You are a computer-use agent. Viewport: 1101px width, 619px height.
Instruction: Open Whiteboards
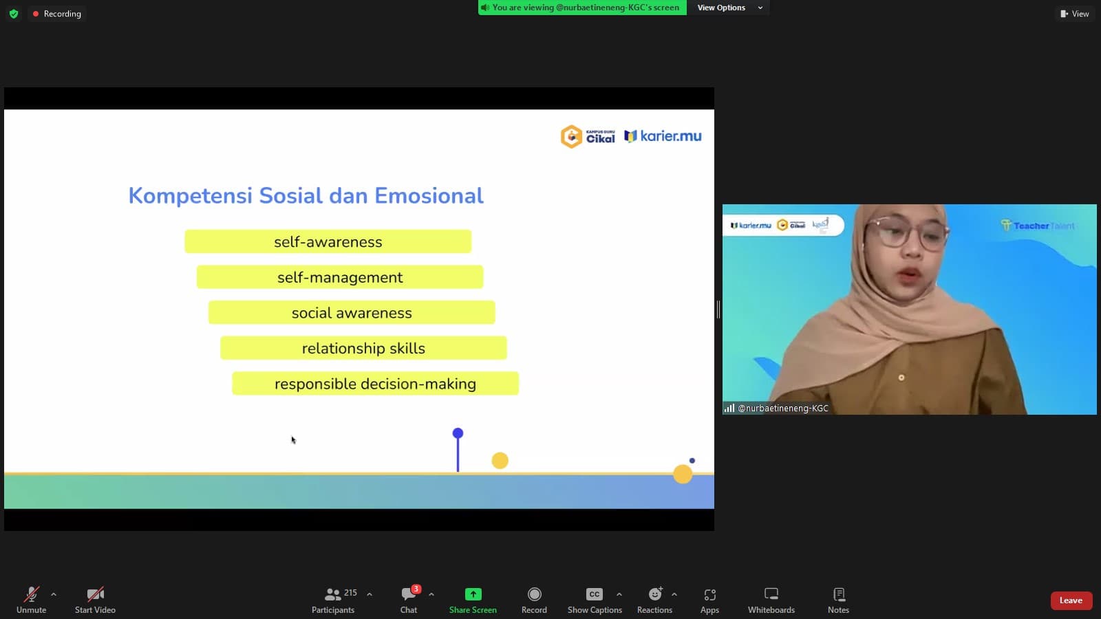[771, 599]
